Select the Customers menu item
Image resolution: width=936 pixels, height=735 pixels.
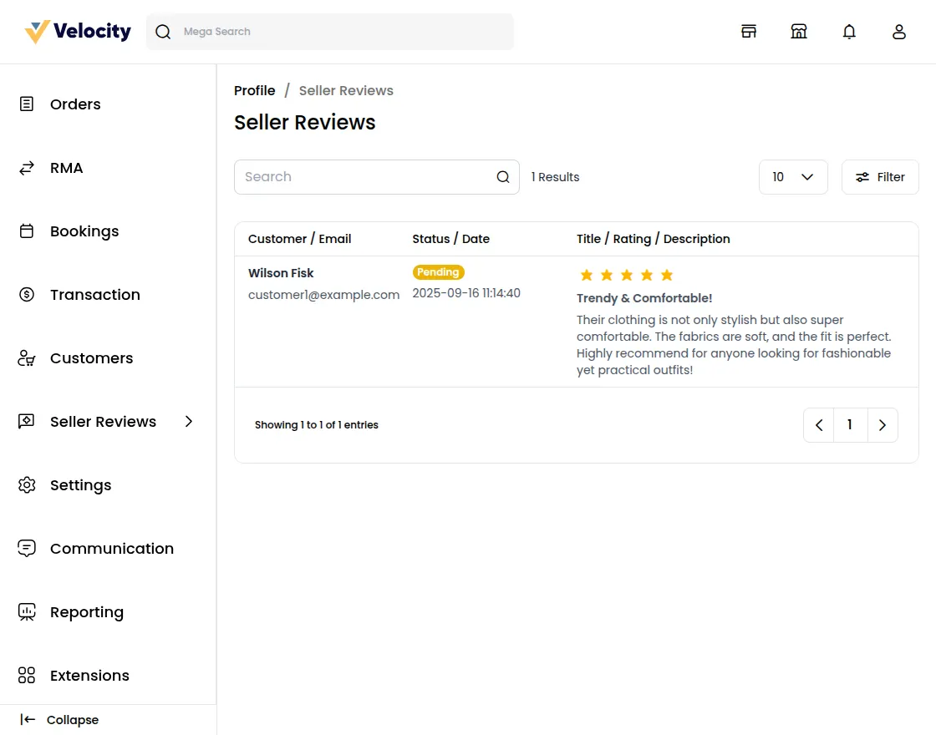[x=92, y=357]
